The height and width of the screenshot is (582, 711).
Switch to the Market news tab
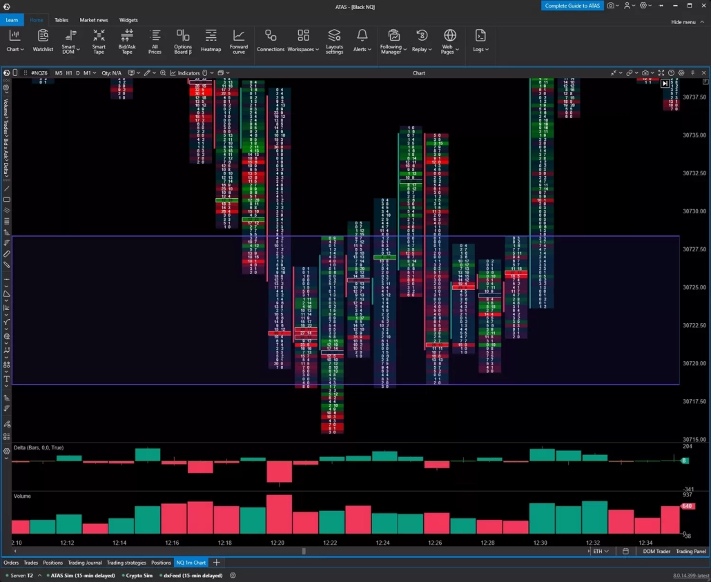94,20
